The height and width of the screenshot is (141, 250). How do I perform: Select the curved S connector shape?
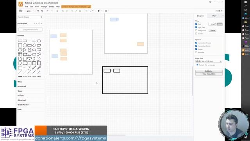click(x=29, y=68)
